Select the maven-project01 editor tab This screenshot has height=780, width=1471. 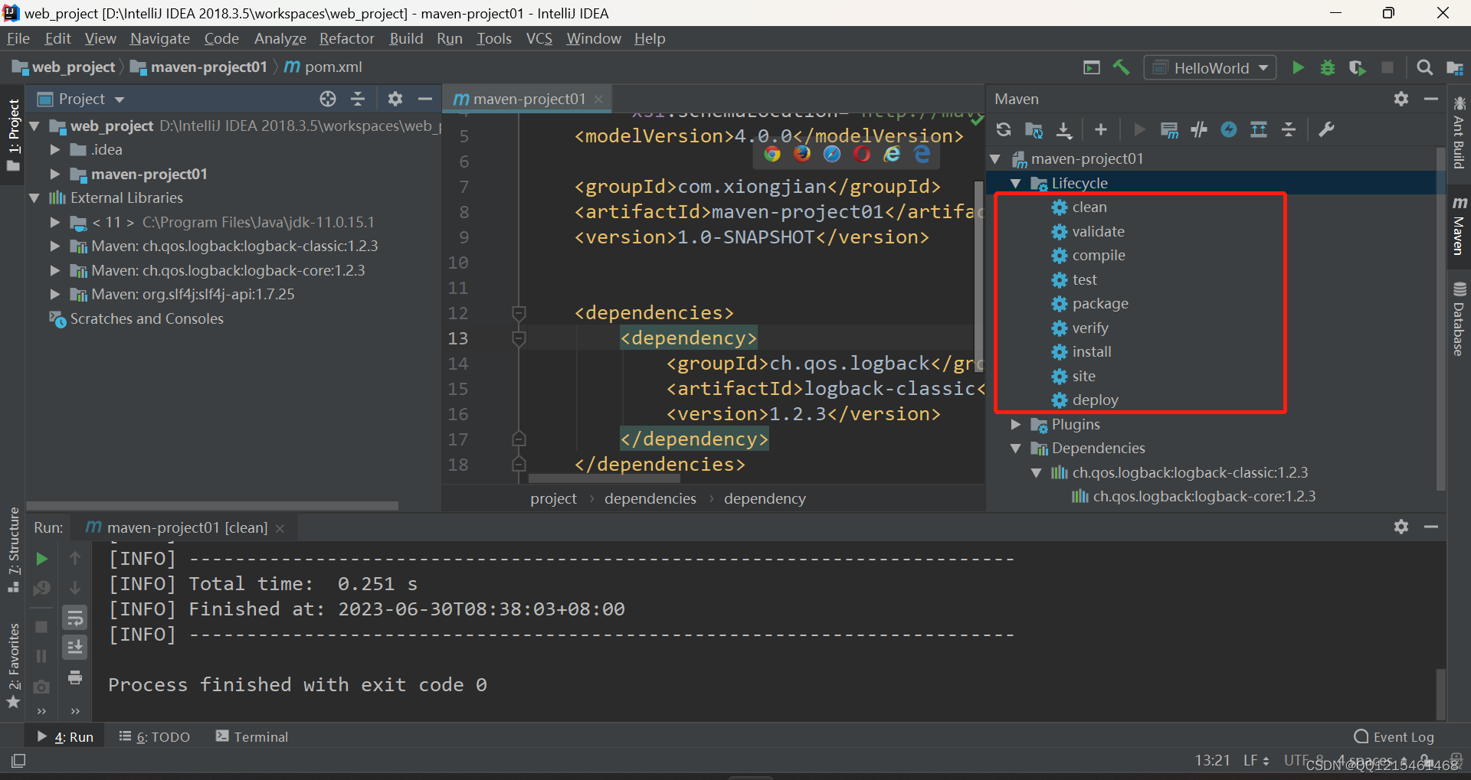pos(529,99)
